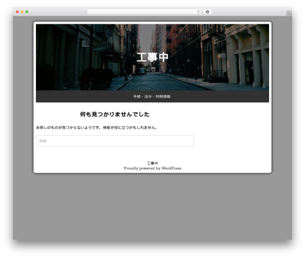
Task: Close the window with the red button
Action: [x=18, y=12]
